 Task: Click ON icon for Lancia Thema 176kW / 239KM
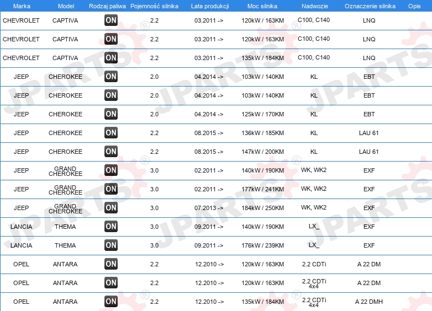coord(111,245)
